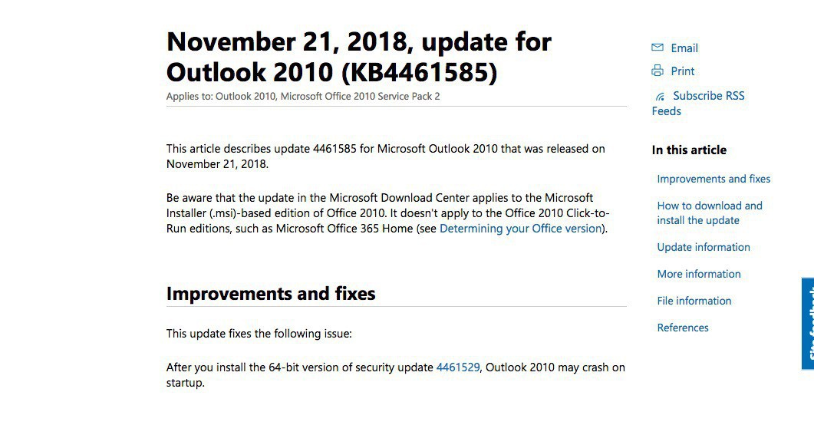Click the RSS feed signal icon
The image size is (814, 425).
coord(660,97)
